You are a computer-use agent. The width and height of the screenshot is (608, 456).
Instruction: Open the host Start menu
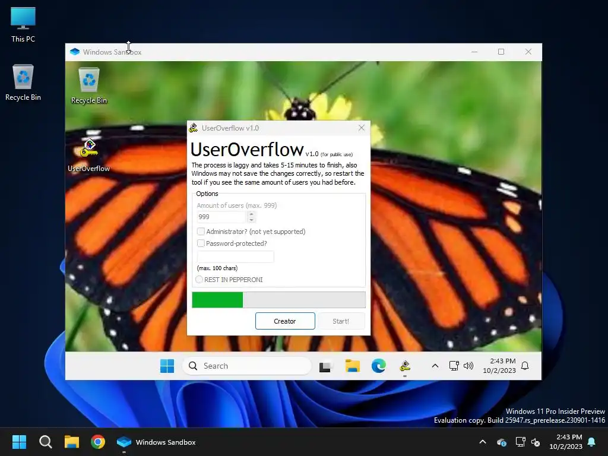point(19,442)
